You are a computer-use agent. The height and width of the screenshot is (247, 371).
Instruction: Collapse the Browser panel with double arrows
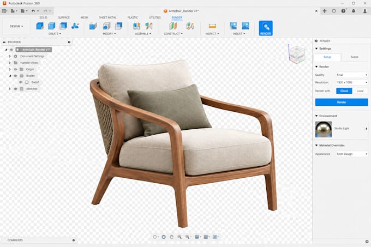(4, 42)
